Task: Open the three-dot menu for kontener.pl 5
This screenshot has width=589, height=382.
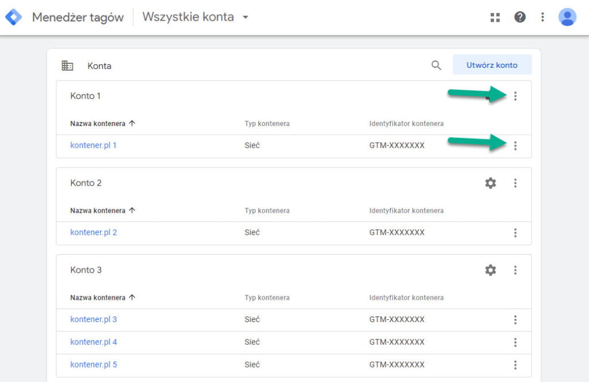Action: click(515, 365)
